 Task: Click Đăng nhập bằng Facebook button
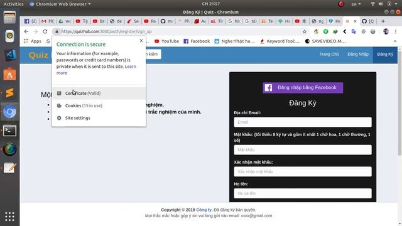coord(303,88)
